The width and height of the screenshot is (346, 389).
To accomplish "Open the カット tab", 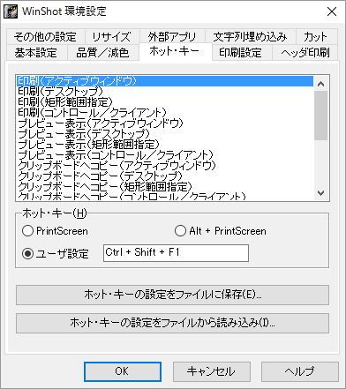I will click(316, 37).
